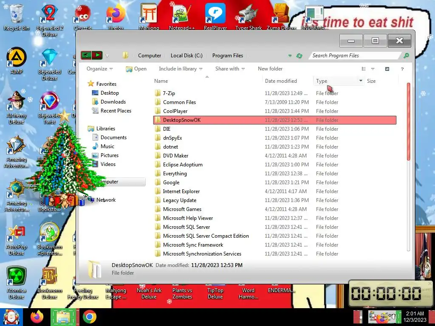Open the Organize menu
435x326 pixels.
pyautogui.click(x=99, y=69)
